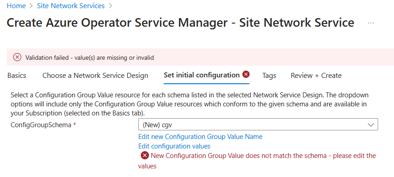Click the red error badge on Set initial configuration tab
The width and height of the screenshot is (394, 177).
tap(246, 74)
